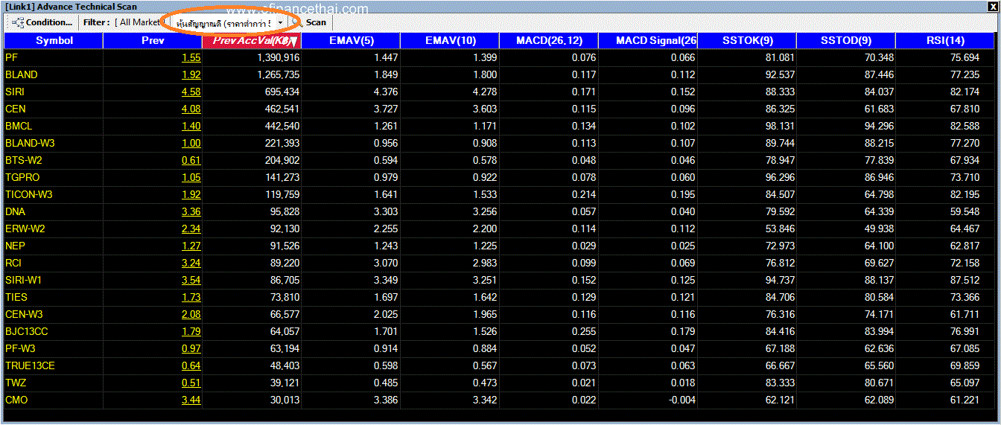1001x425 pixels.
Task: Click CEN's previous price 4.08
Action: coord(191,109)
